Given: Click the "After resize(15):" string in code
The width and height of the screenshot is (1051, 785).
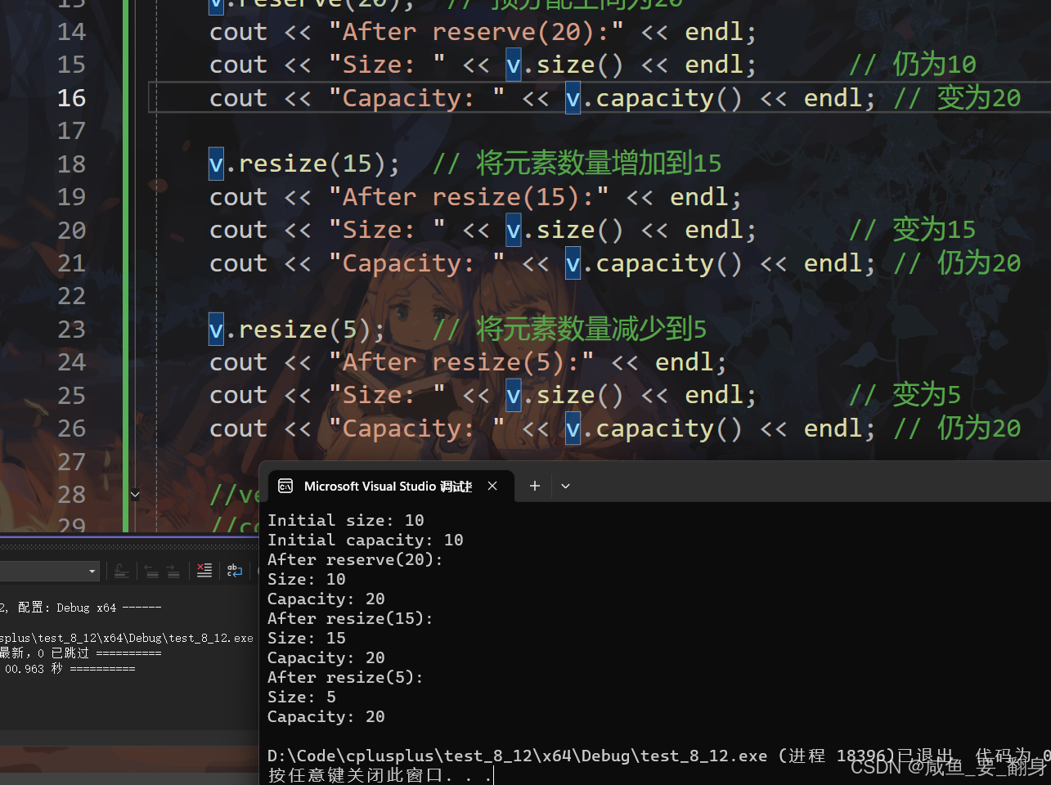Looking at the screenshot, I should 469,197.
